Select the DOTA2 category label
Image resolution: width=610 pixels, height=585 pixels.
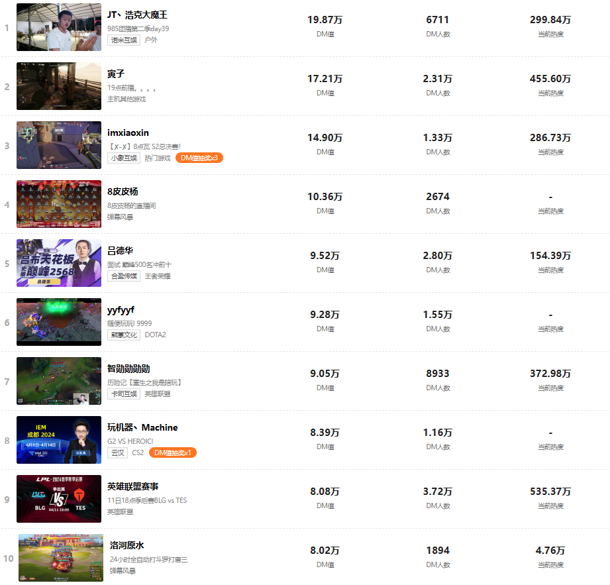click(155, 335)
